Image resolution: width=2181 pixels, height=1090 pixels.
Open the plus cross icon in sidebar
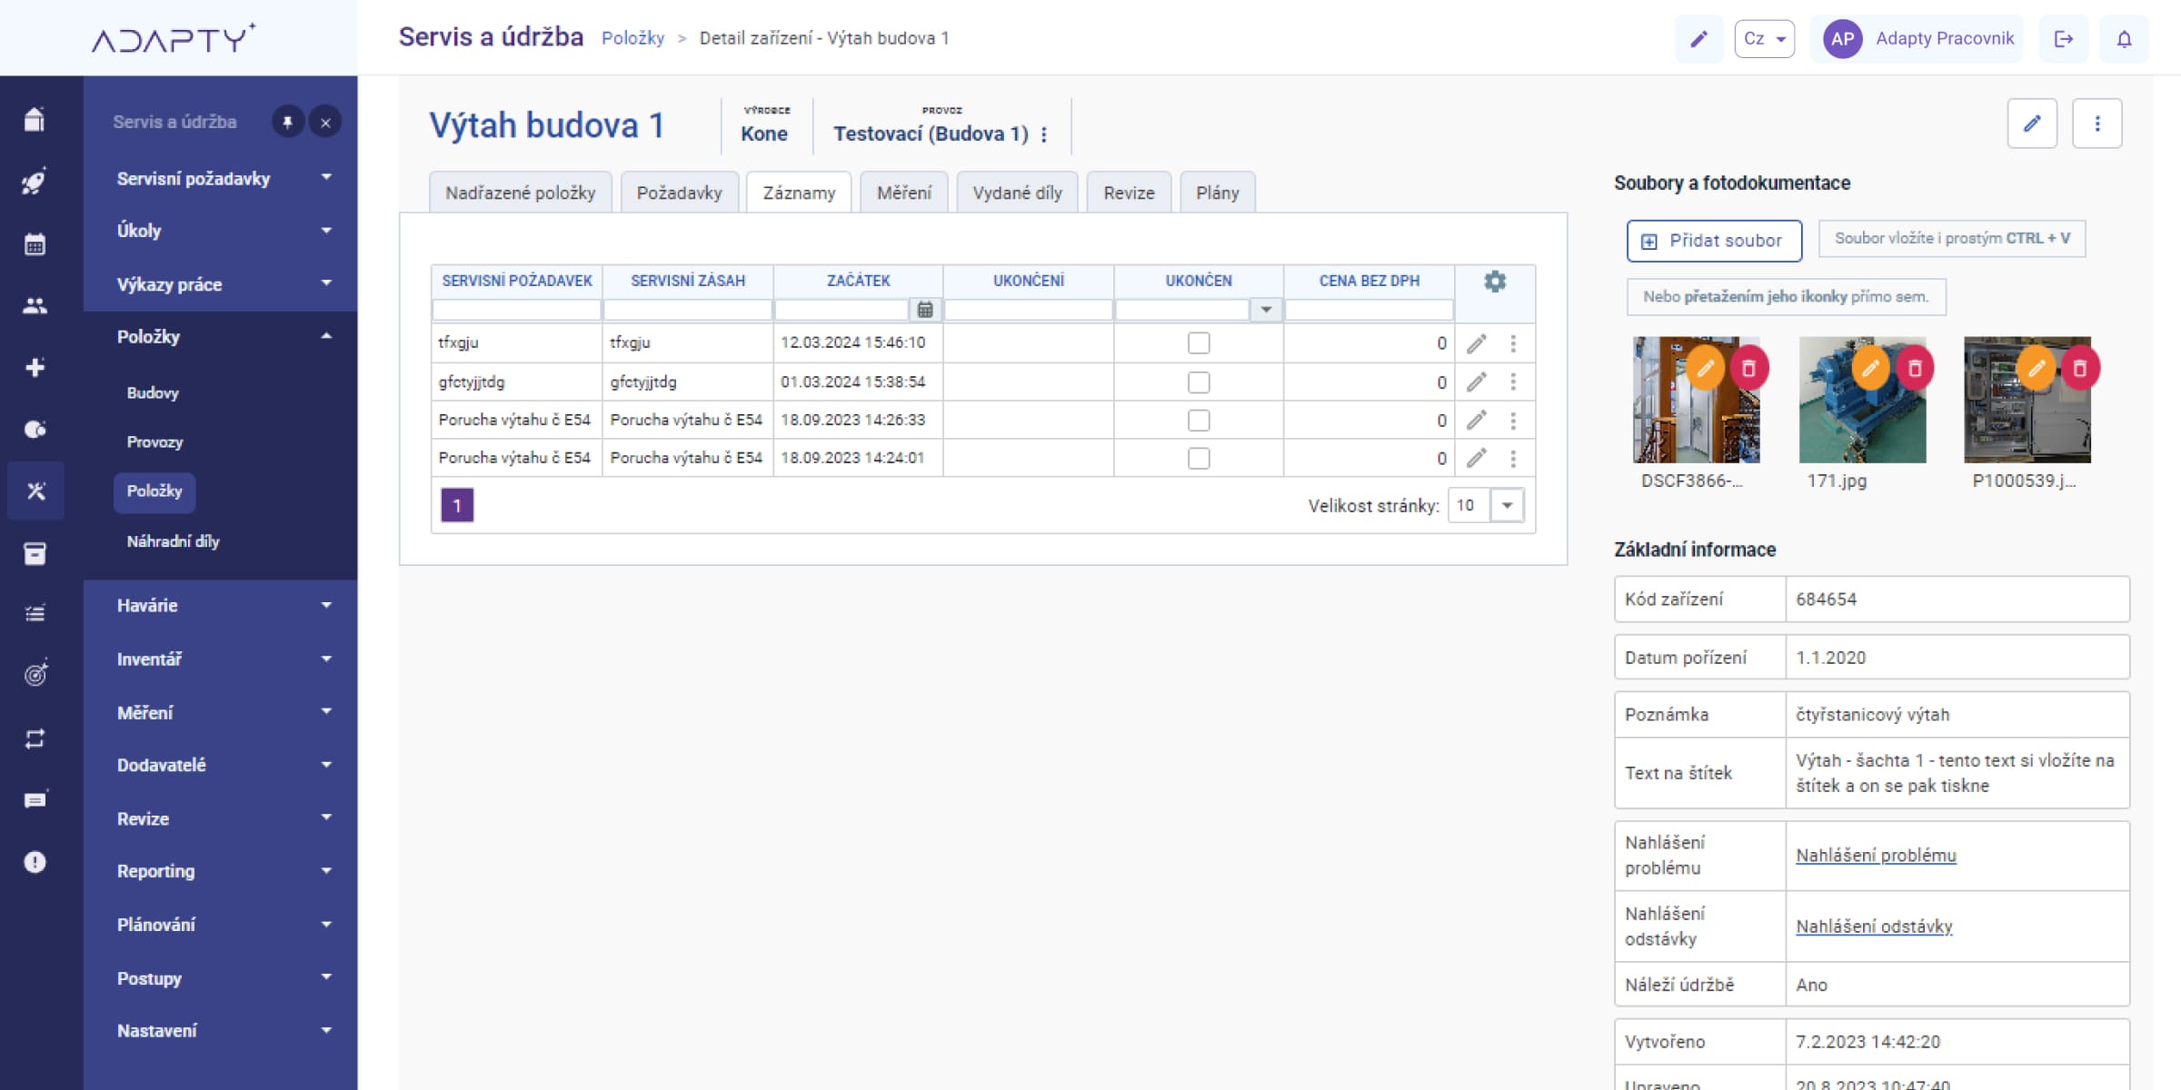click(35, 367)
